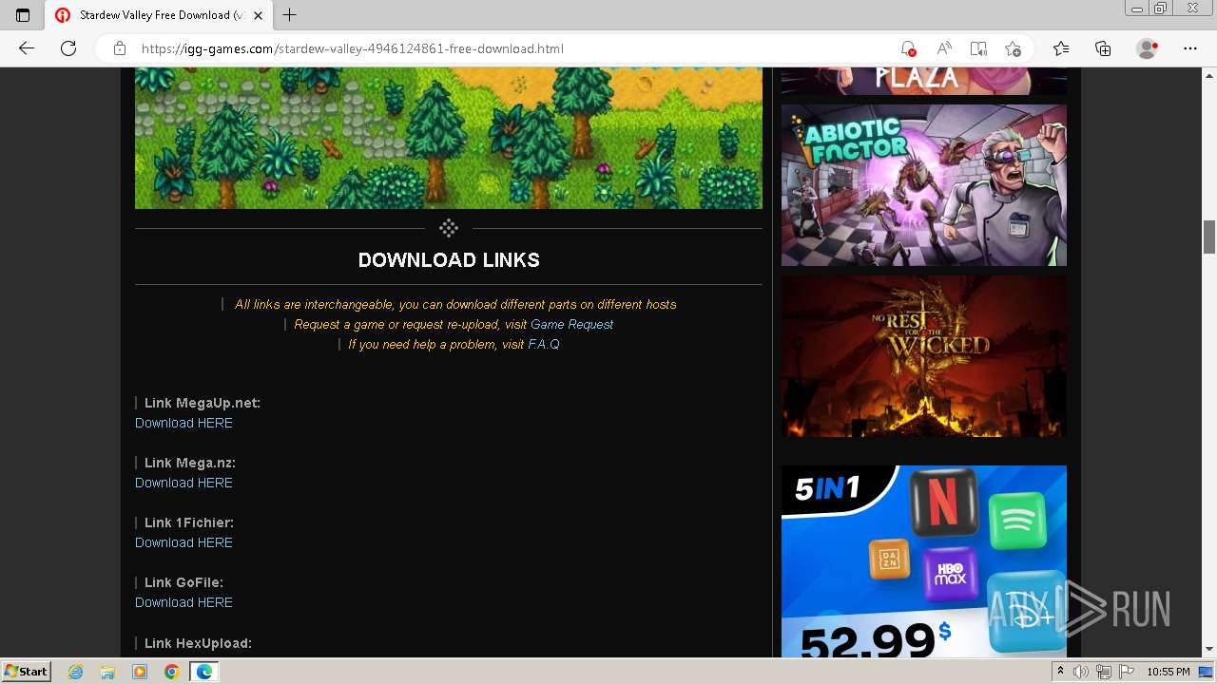Click the Stardew Valley forest screenshot
The image size is (1217, 684).
(449, 138)
